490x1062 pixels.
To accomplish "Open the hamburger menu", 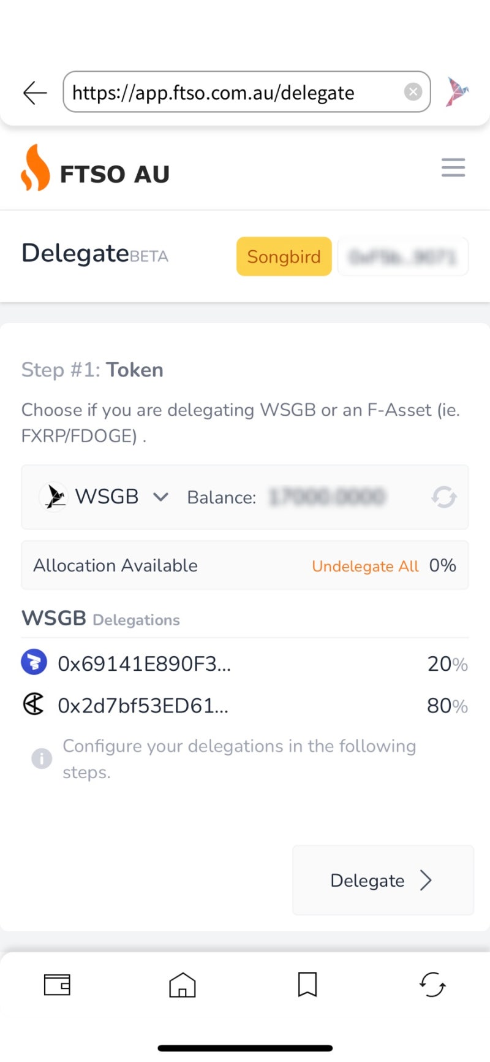I will 453,167.
